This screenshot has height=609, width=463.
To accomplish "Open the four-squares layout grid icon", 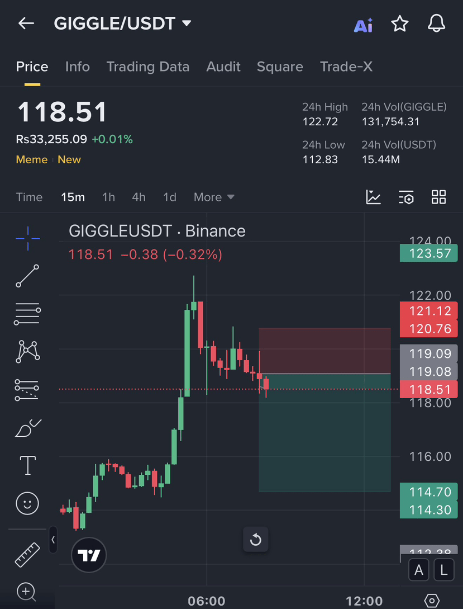I will (439, 197).
